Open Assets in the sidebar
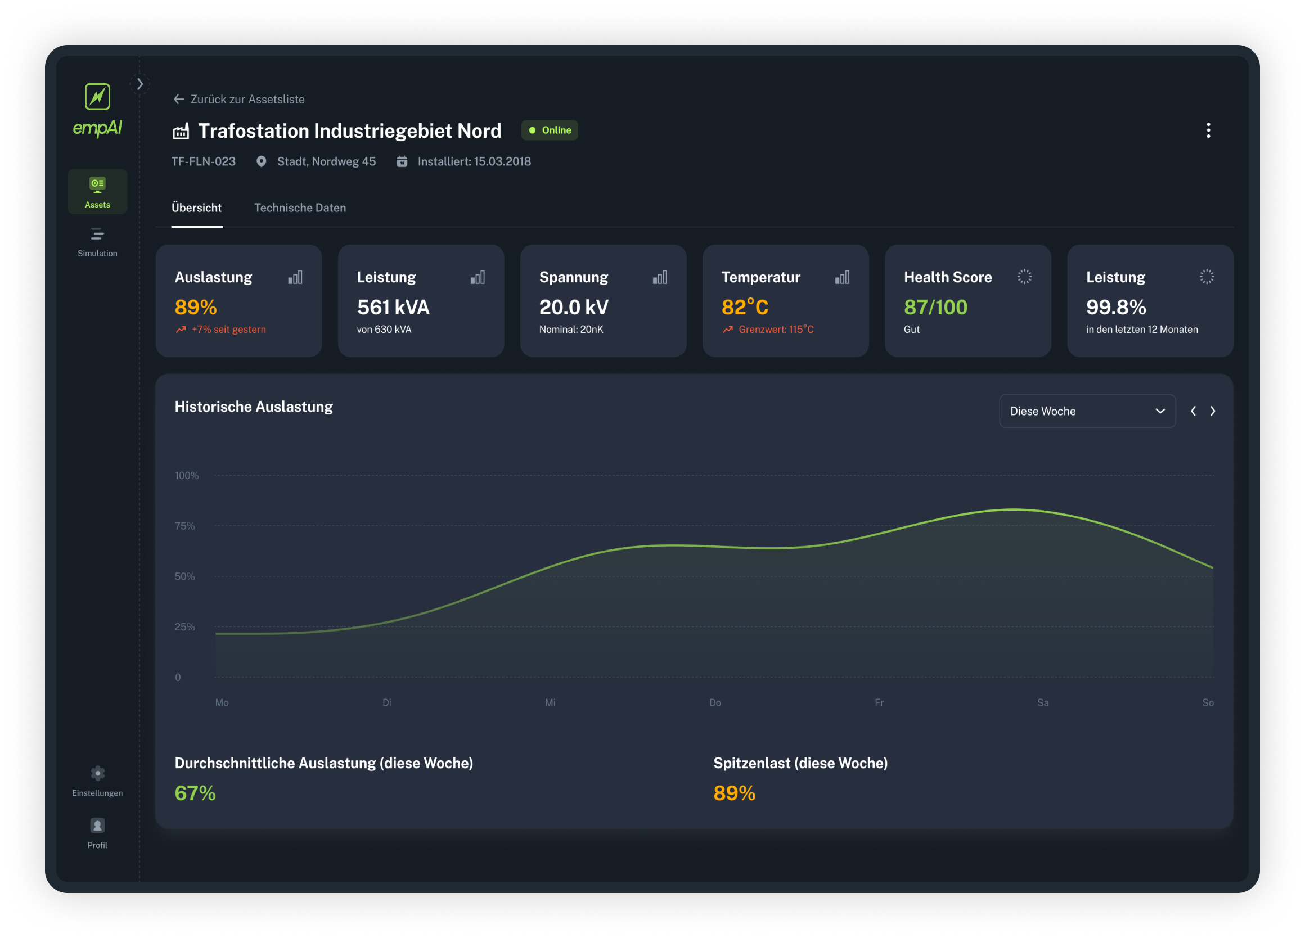 point(97,192)
